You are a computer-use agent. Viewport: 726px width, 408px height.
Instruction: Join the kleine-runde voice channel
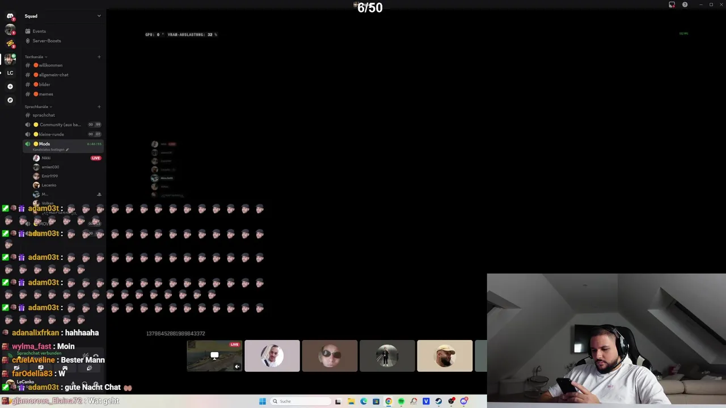coord(62,134)
